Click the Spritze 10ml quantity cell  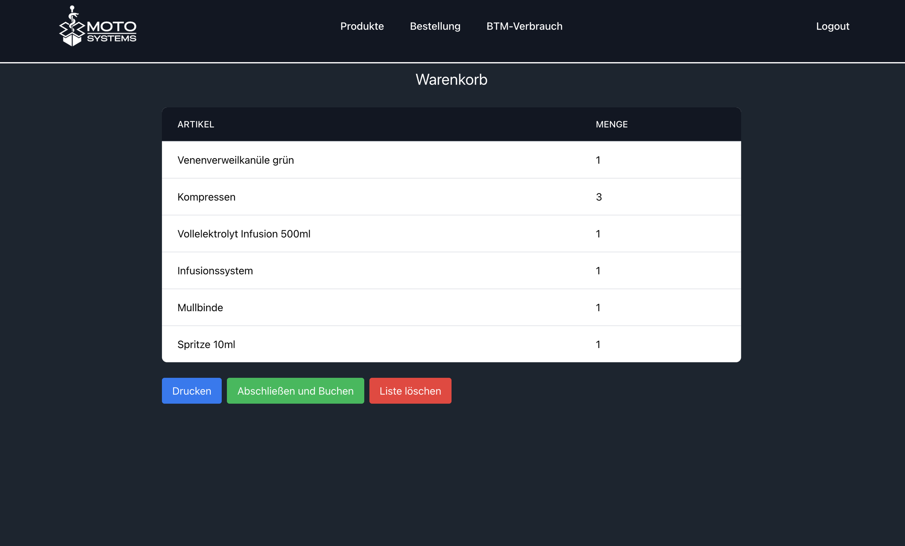coord(598,344)
